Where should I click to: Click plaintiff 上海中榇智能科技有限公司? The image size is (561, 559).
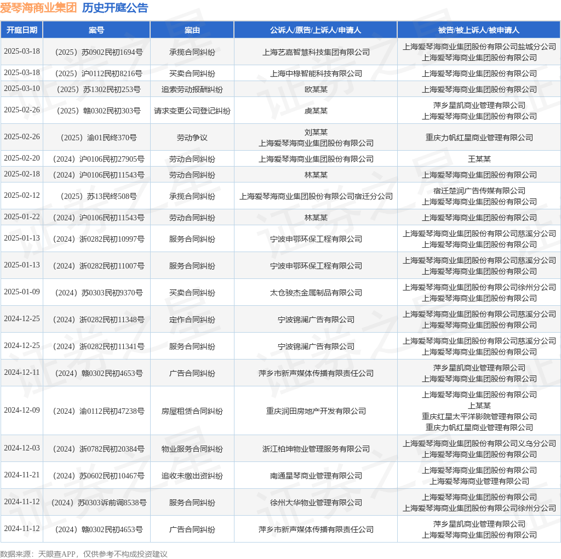point(316,74)
